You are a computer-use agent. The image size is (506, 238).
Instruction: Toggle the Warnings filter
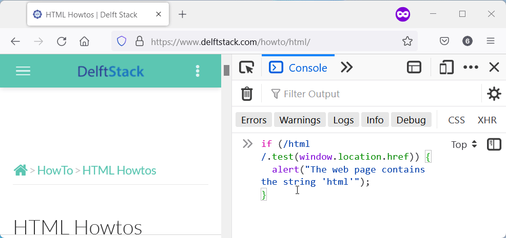pos(300,120)
